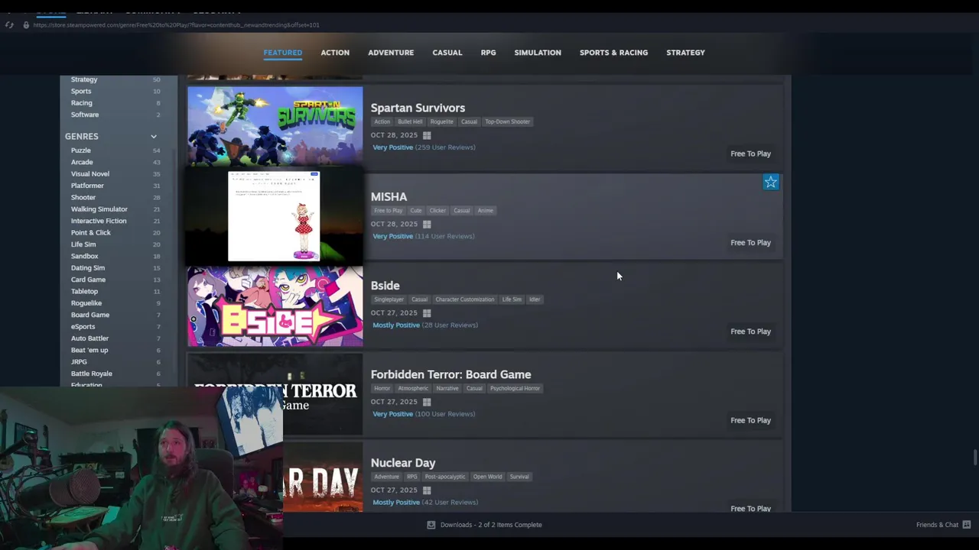This screenshot has width=979, height=550.
Task: Click Free To Play button for Bside
Action: (x=750, y=332)
